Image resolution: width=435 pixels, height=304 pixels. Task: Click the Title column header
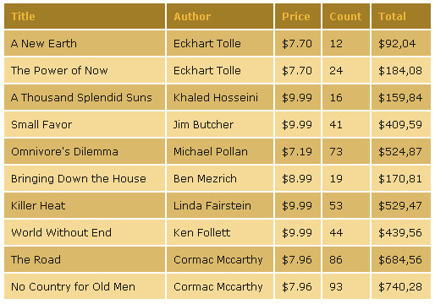pyautogui.click(x=85, y=16)
